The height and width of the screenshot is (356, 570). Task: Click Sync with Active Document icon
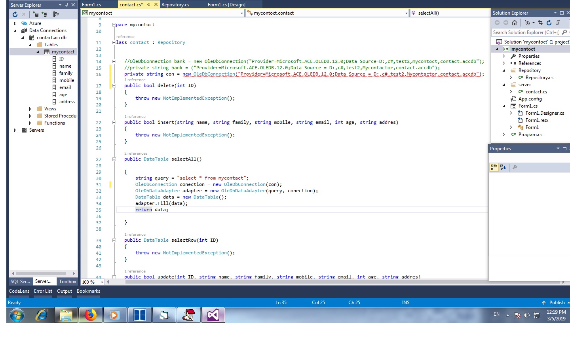[x=540, y=23]
